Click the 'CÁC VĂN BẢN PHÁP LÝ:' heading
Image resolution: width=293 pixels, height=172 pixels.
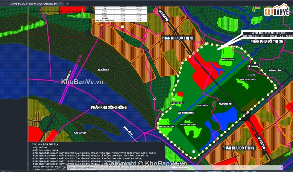tap(45, 144)
